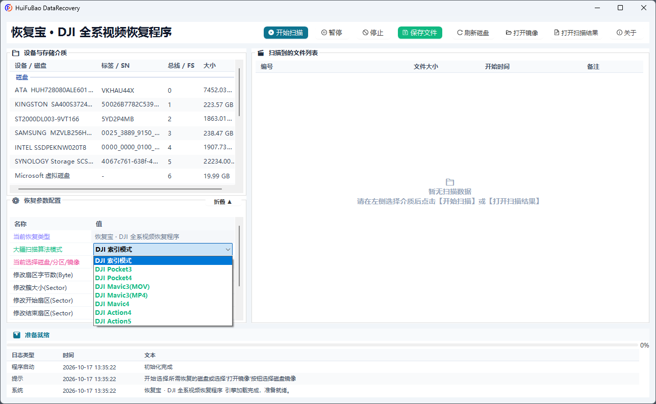The height and width of the screenshot is (404, 656).
Task: Click the 5YD2P4MB serial number cell
Action: pyautogui.click(x=118, y=119)
